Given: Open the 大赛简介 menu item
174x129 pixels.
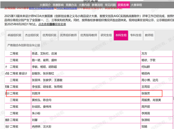Looking at the screenshot, I should click(x=45, y=5).
